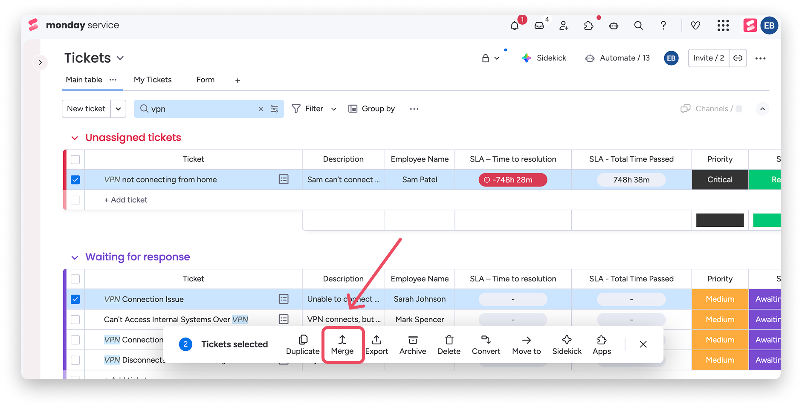Check Can't Access Internal Systems Over VPN ticket
The width and height of the screenshot is (802, 407).
click(x=75, y=319)
